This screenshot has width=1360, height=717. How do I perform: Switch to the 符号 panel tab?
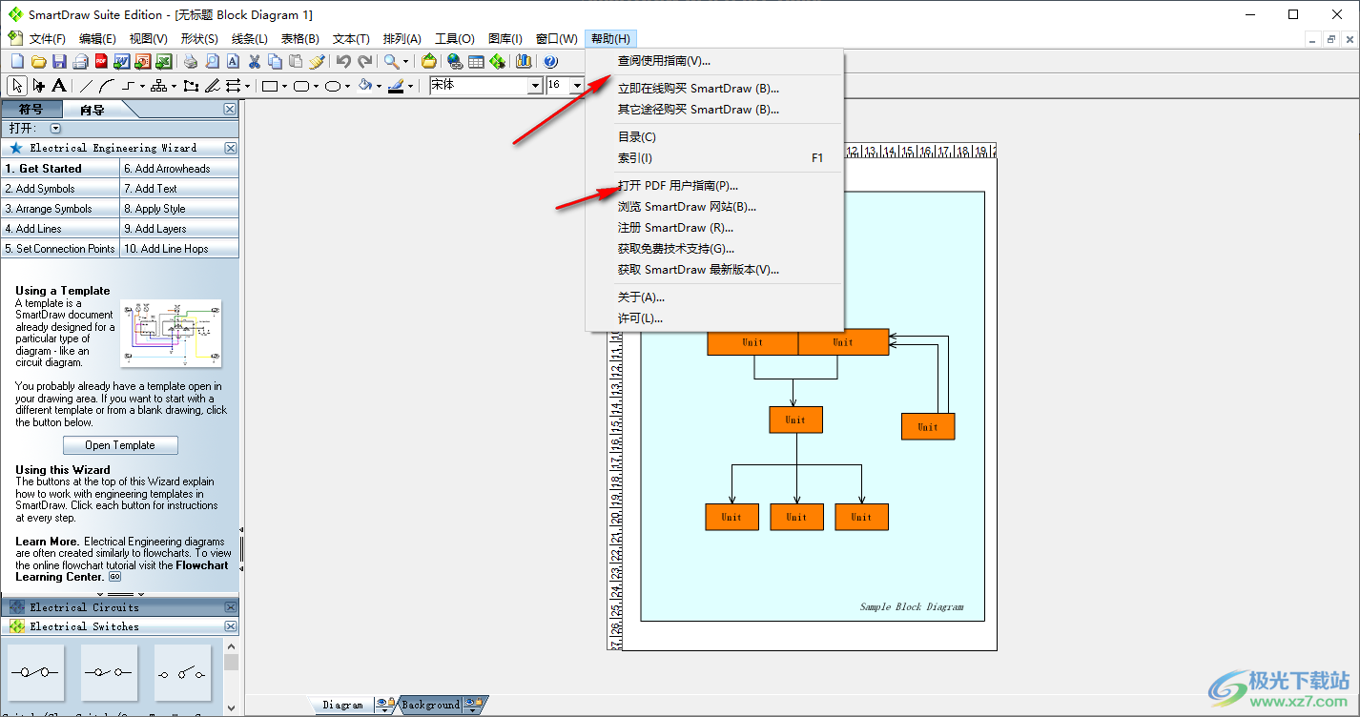[31, 110]
